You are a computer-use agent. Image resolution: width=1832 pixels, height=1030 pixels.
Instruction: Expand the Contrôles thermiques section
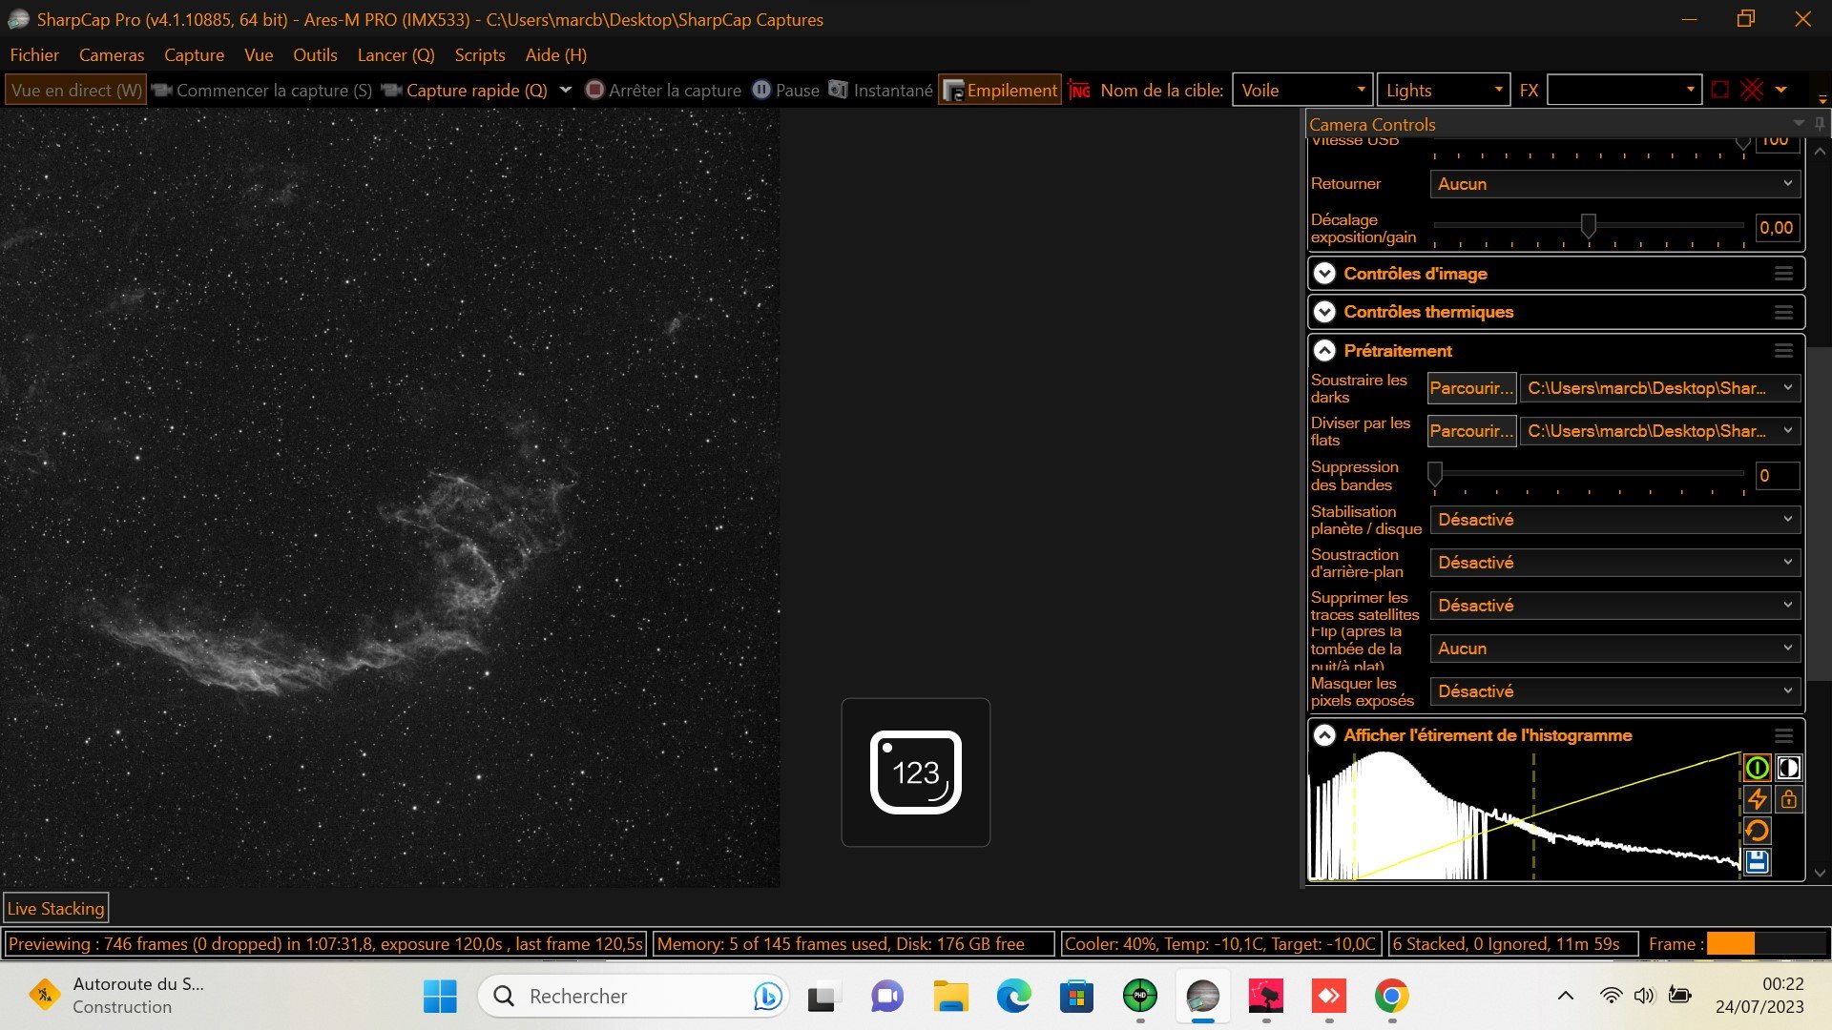coord(1555,312)
